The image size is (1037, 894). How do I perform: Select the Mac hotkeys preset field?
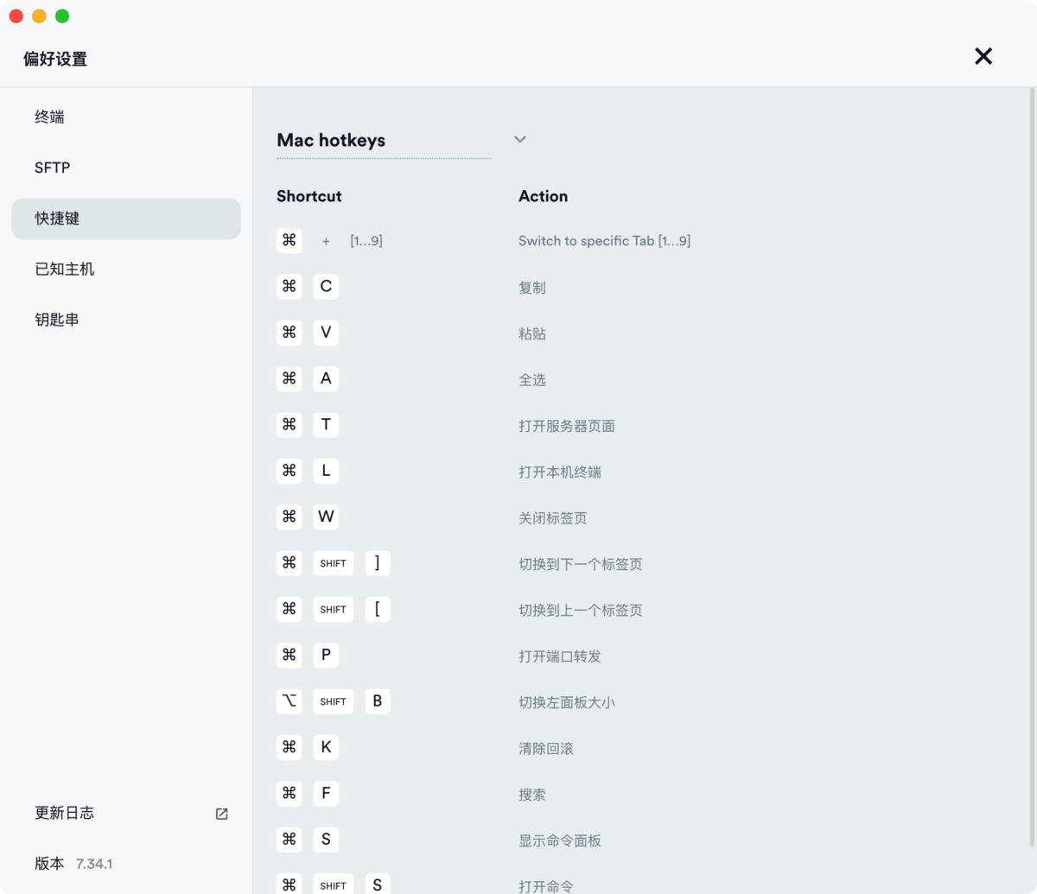click(384, 140)
